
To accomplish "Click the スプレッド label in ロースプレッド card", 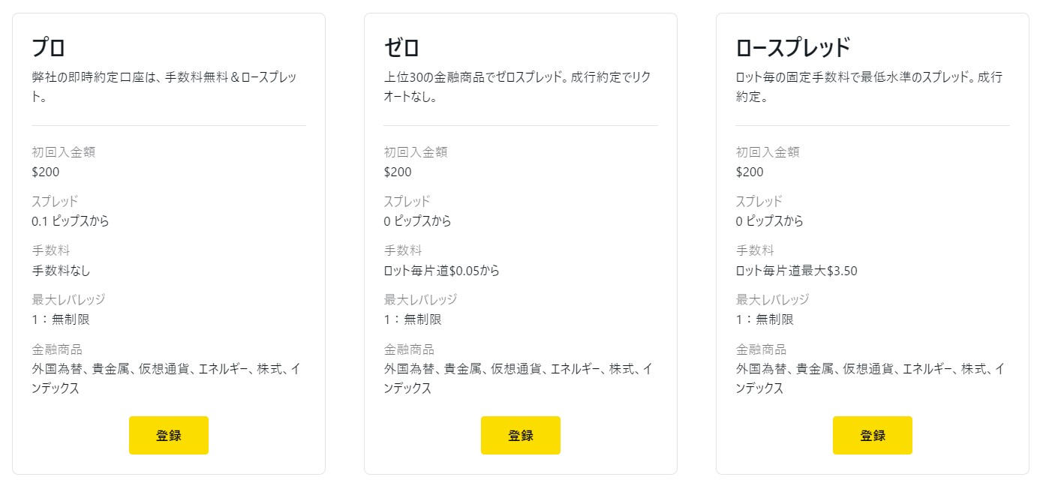I will point(757,201).
